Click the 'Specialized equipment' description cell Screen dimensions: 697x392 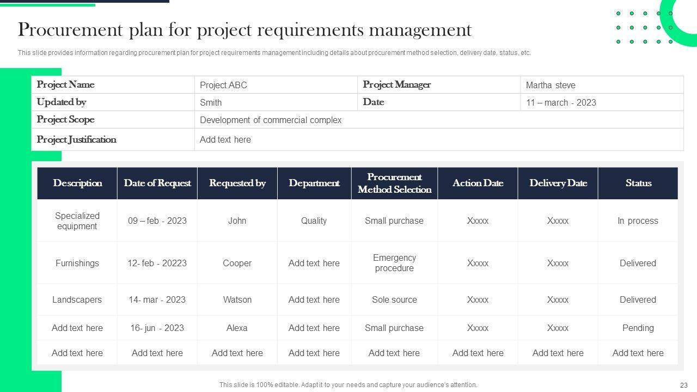77,220
